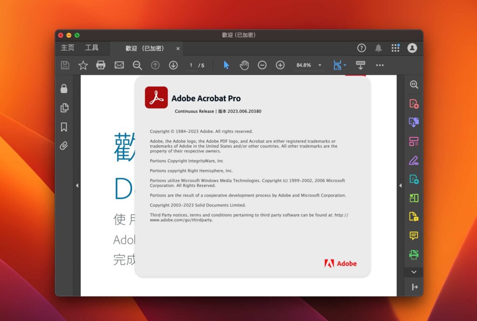Open the page thumbnails panel
The height and width of the screenshot is (321, 477).
tap(64, 108)
